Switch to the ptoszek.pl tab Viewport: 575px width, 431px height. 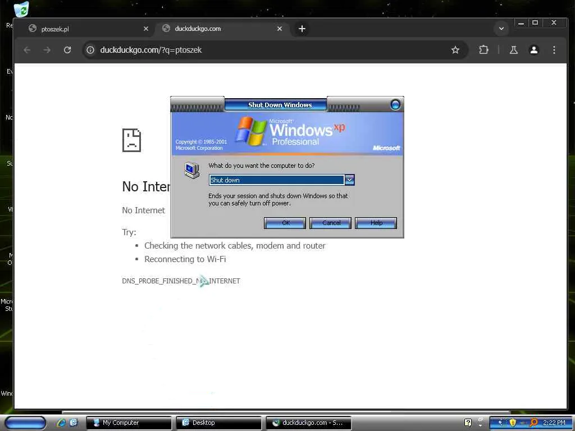point(88,29)
